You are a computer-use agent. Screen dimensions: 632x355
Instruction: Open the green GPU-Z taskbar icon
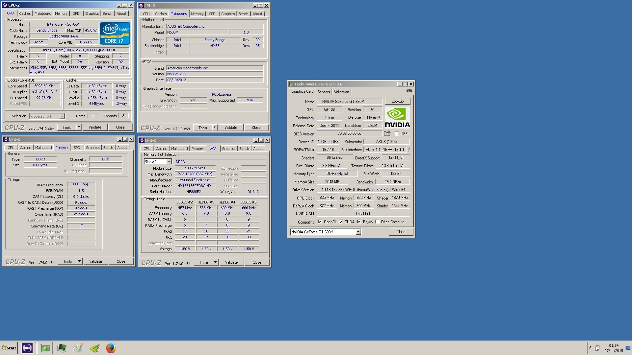pos(45,348)
